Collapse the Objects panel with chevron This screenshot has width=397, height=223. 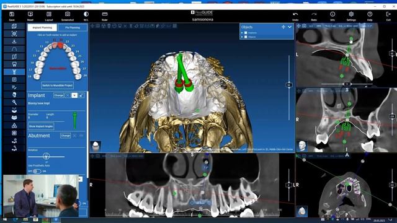pyautogui.click(x=290, y=27)
